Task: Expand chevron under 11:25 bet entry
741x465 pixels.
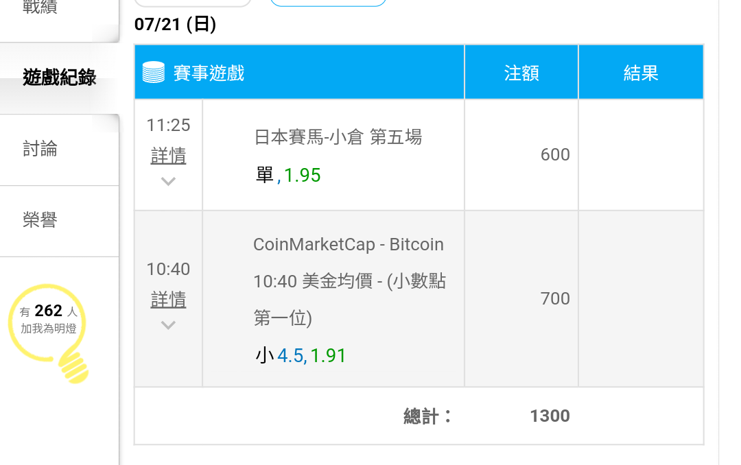Action: coord(168,182)
